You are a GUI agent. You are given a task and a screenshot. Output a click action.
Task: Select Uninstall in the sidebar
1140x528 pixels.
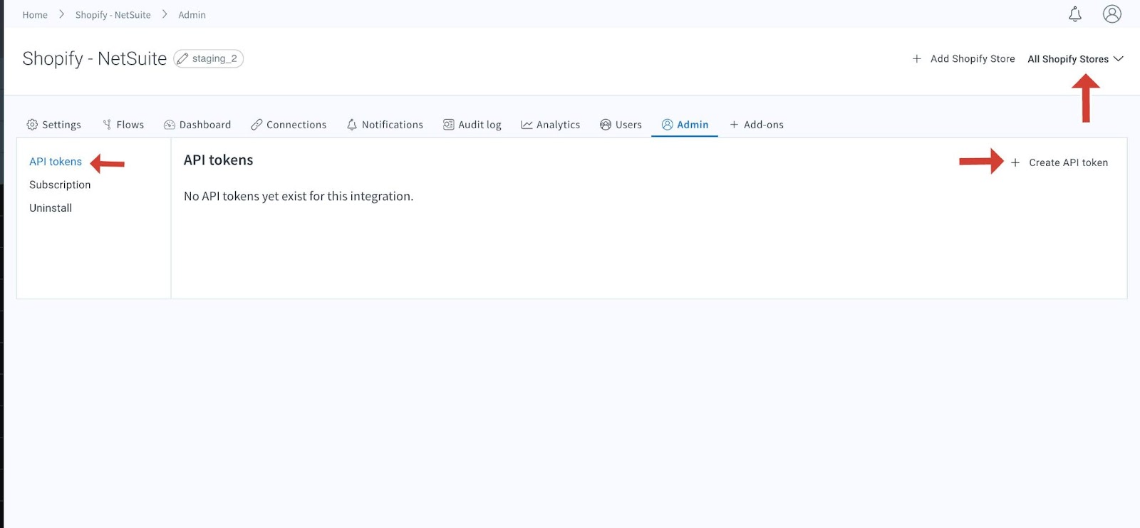51,208
